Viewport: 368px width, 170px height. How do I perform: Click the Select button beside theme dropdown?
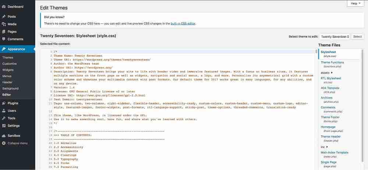click(357, 36)
